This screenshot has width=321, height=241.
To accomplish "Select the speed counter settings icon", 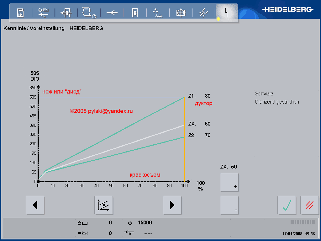I will coord(43,13).
